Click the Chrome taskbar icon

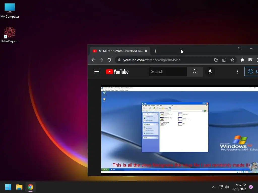tap(30, 187)
